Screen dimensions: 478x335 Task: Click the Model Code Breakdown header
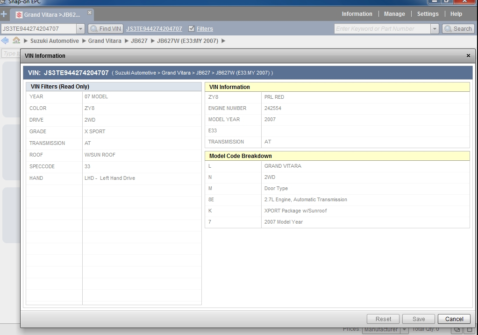coord(337,156)
